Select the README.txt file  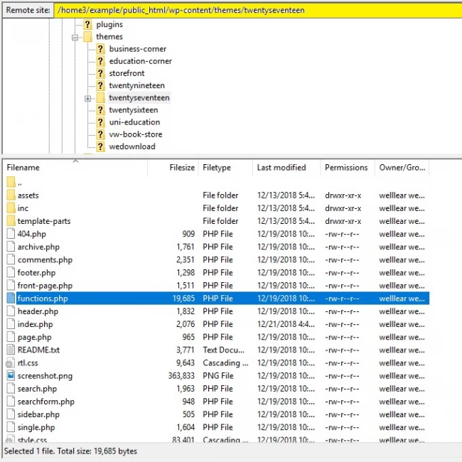tap(217, 350)
